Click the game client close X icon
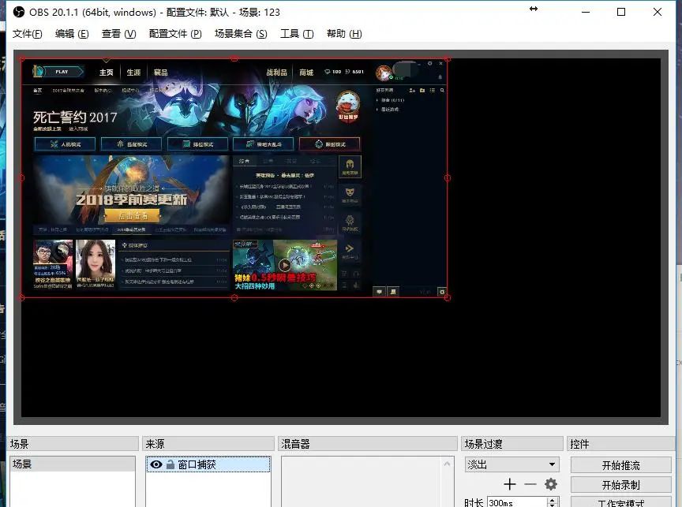This screenshot has width=682, height=507. point(440,63)
